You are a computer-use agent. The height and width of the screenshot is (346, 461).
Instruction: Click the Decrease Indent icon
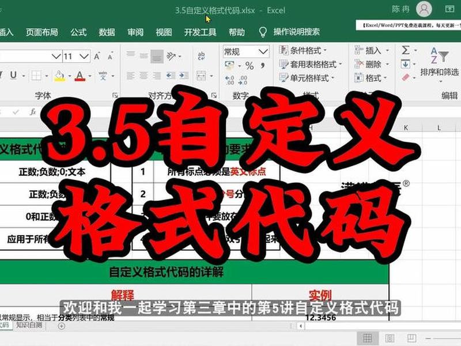(x=171, y=76)
